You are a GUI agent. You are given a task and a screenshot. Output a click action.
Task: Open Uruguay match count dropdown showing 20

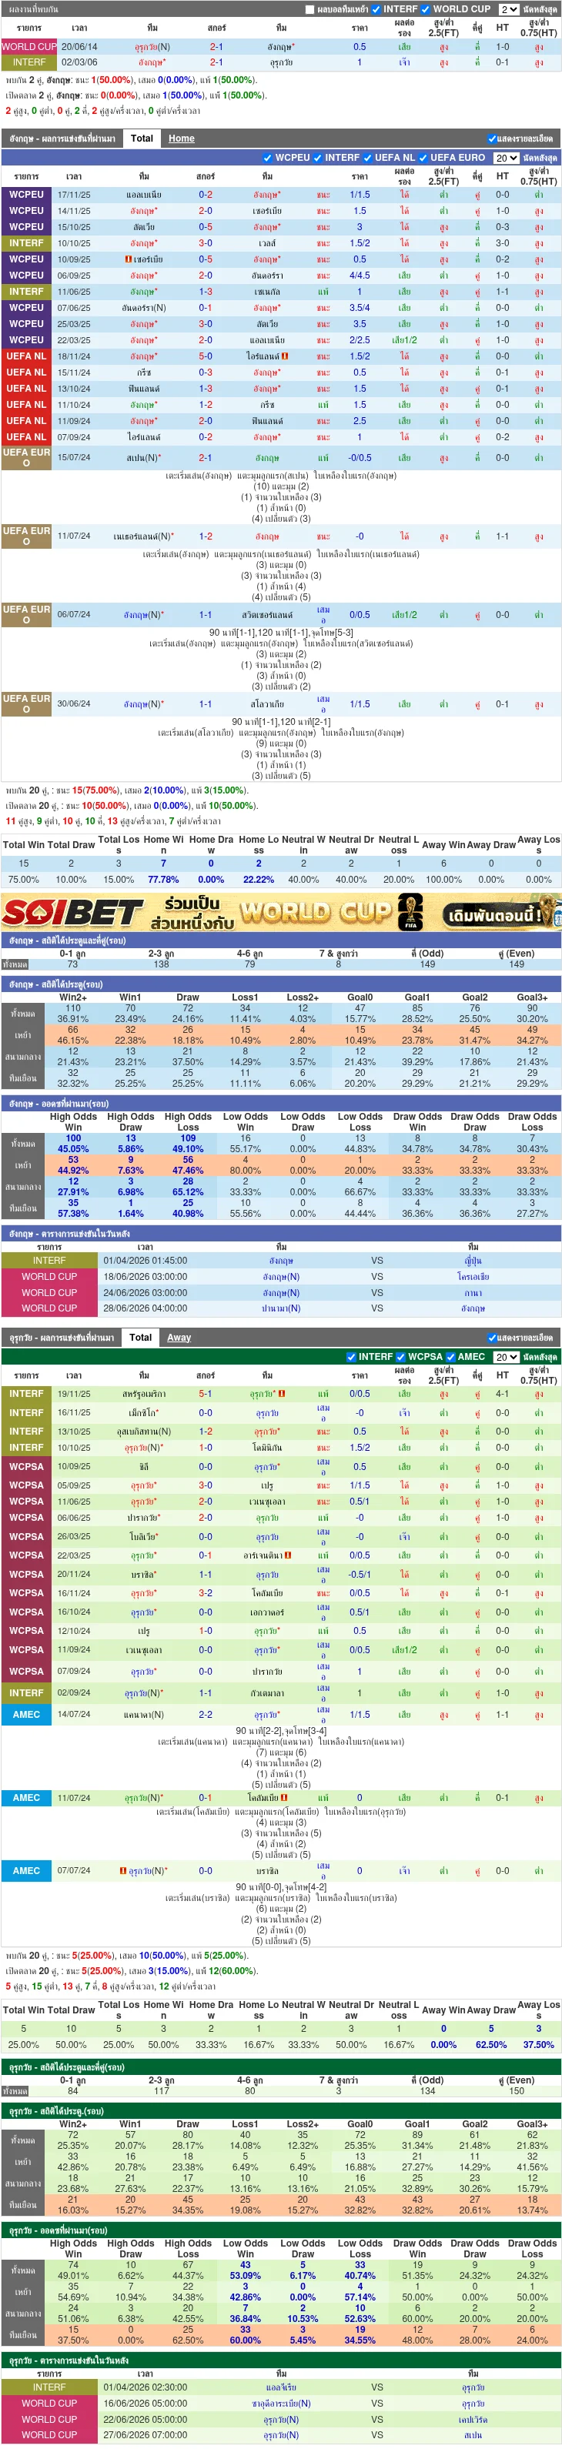pos(506,1357)
